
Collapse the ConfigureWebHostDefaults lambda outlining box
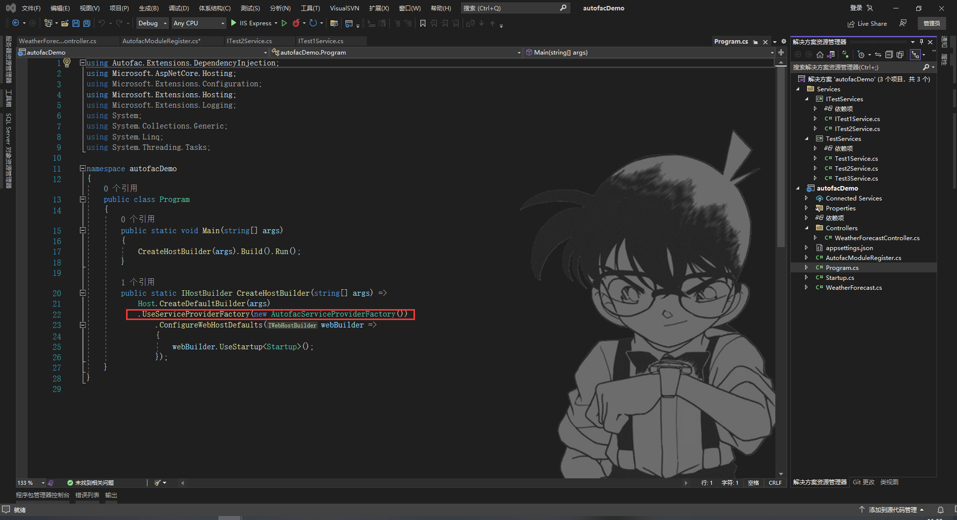point(83,325)
